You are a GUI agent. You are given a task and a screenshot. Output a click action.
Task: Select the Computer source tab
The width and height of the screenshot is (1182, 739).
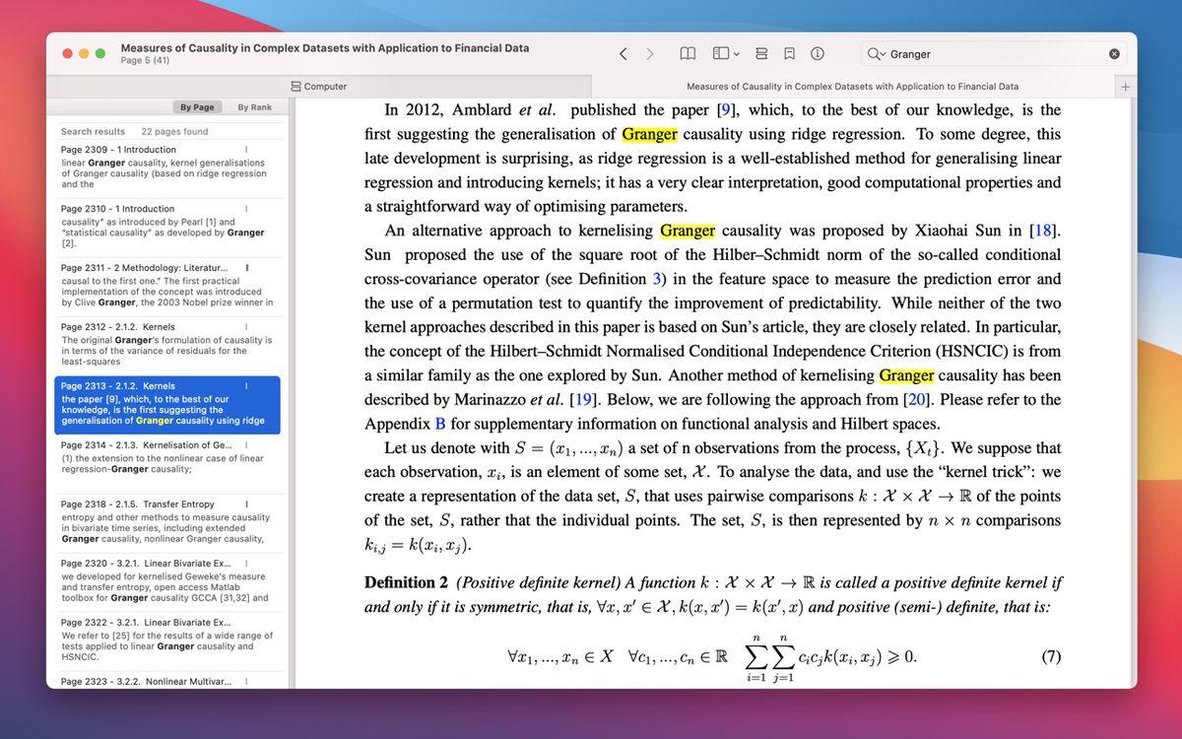tap(319, 87)
